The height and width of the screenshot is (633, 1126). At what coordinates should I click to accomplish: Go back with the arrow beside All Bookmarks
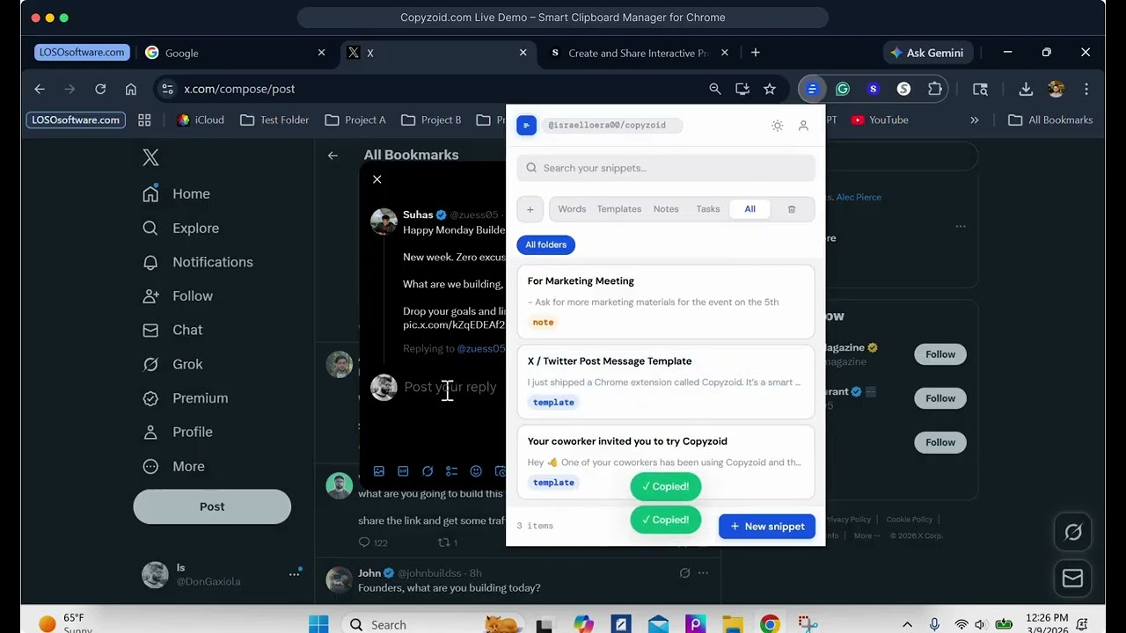coord(333,156)
